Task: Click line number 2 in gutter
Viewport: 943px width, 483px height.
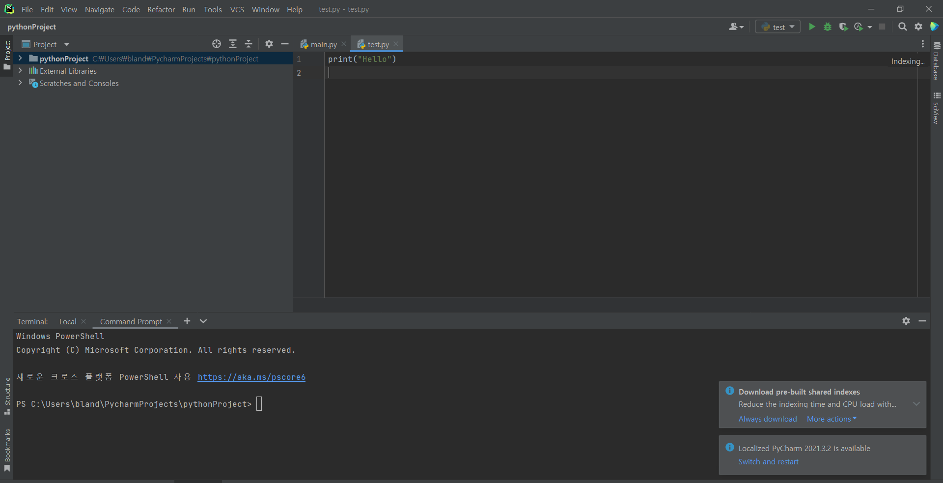Action: [x=299, y=73]
